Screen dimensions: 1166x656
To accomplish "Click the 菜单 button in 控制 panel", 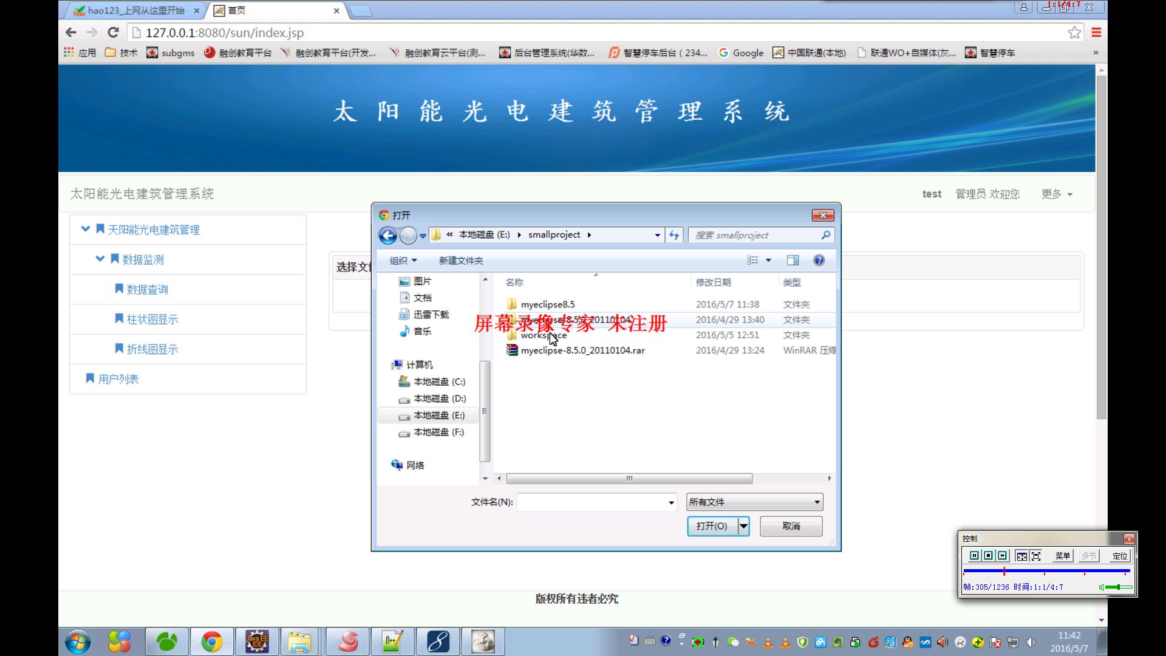I will (x=1062, y=556).
